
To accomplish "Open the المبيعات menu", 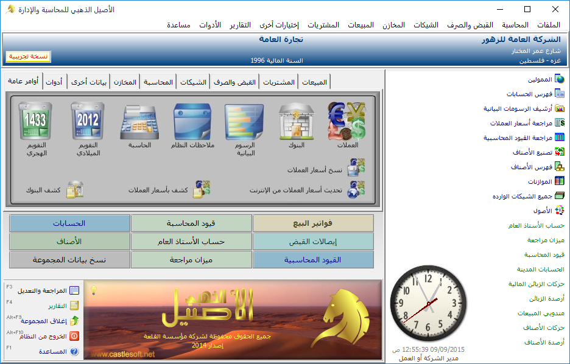I will click(361, 25).
